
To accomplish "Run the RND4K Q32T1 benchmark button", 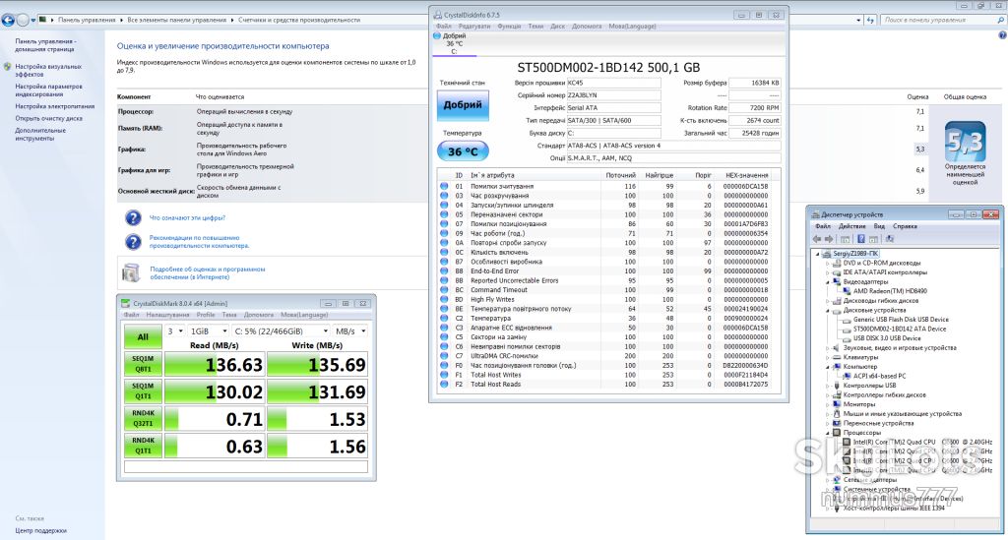I will point(143,419).
